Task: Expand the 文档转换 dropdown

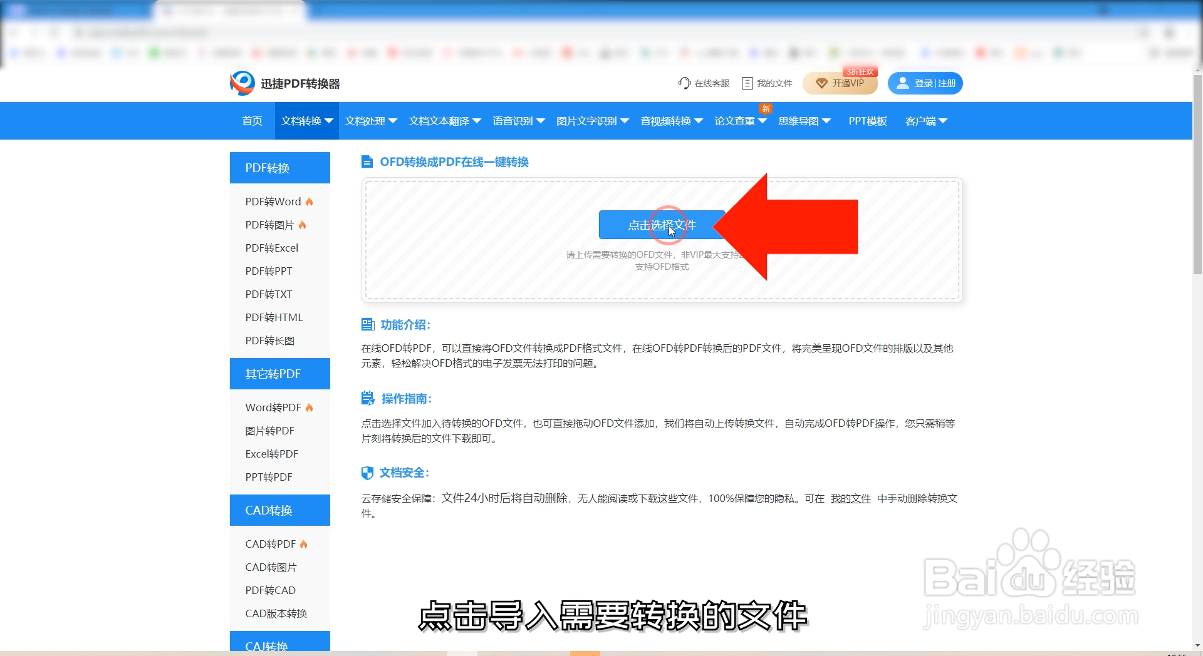Action: 306,121
